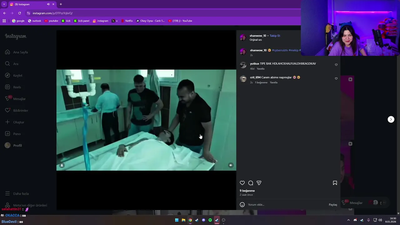400x225 pixels.
Task: Share the post with paper-plane icon
Action: (259, 183)
